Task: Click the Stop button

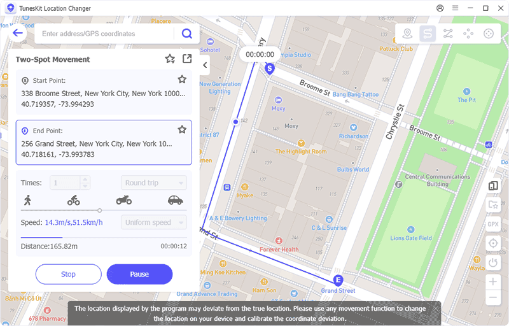Action: [69, 274]
